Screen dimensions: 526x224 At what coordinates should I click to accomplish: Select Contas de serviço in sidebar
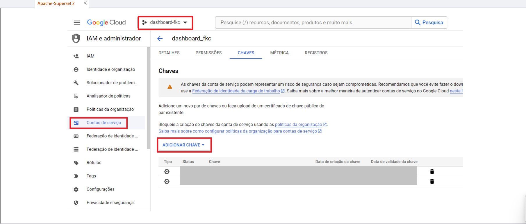click(104, 123)
